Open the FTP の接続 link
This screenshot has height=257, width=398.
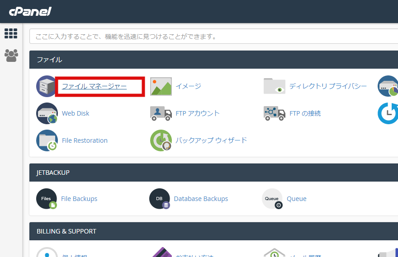305,113
